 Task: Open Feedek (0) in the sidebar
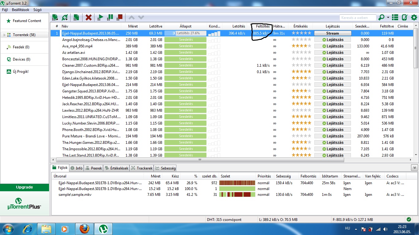click(x=21, y=47)
